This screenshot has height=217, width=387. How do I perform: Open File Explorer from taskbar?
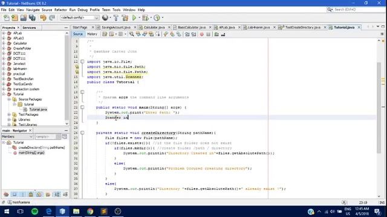click(76, 212)
